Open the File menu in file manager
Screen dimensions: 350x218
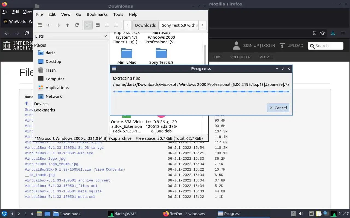[x=39, y=14]
